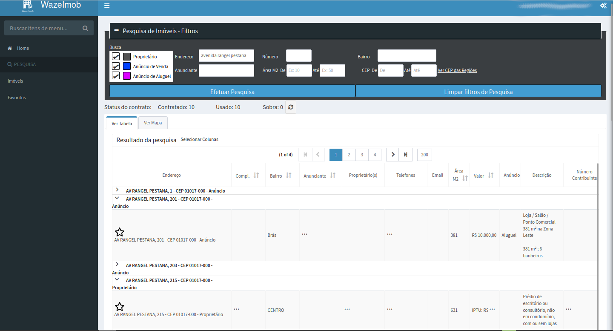Screen dimensions: 613x331
Task: Favorite the Rangel Pestana 215 listing star
Action: tap(120, 307)
